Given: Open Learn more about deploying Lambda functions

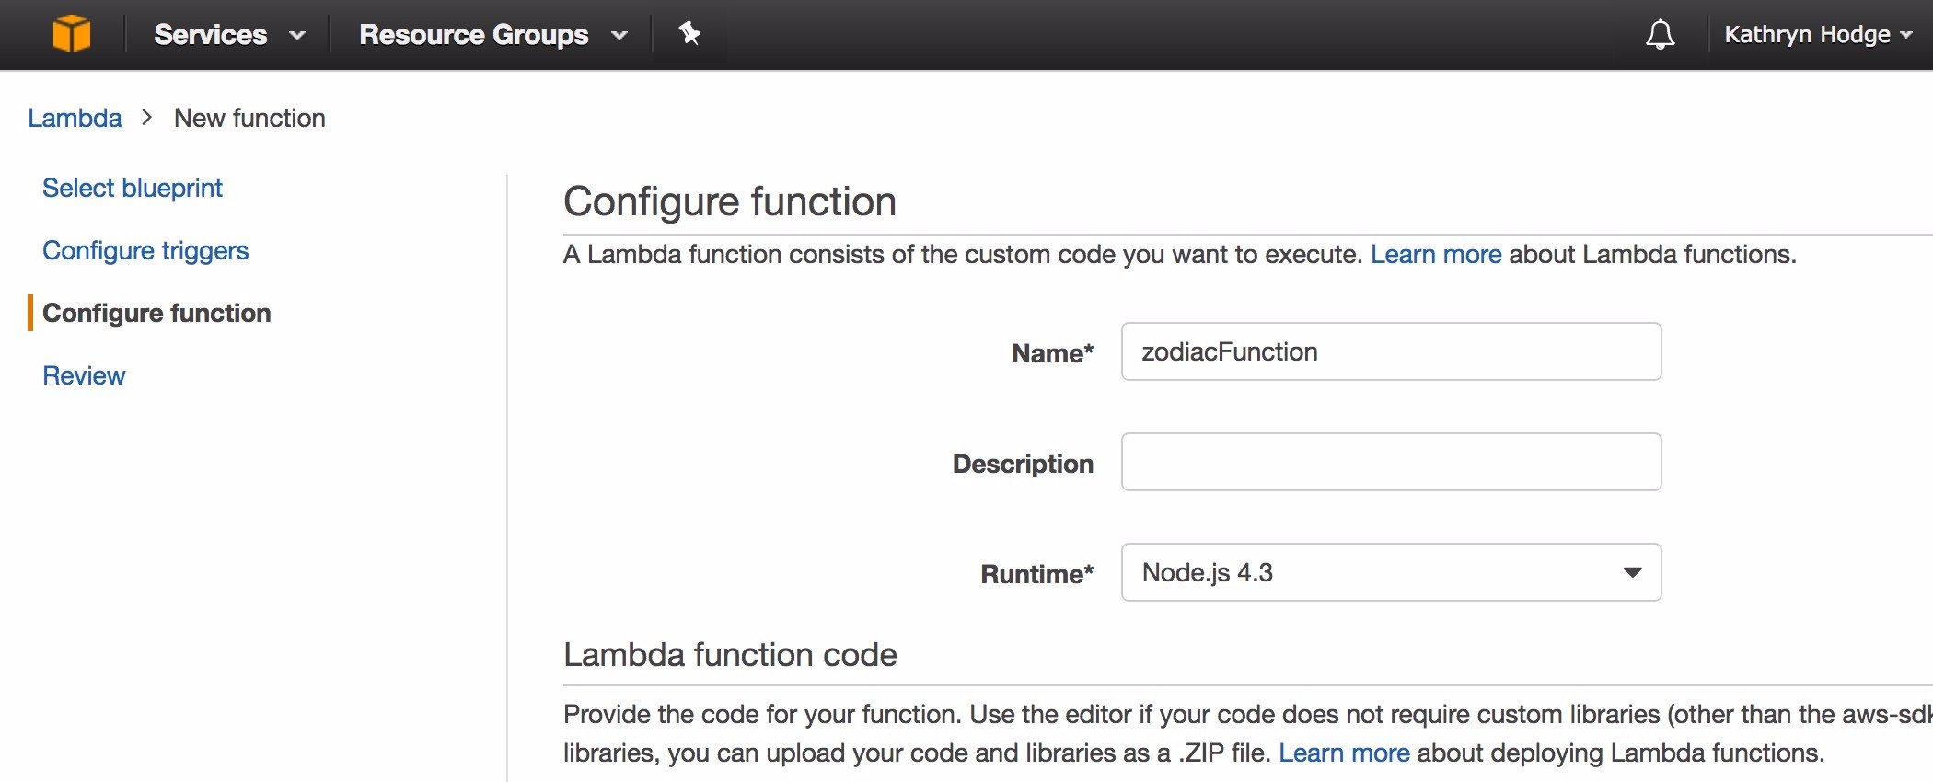Looking at the screenshot, I should pos(1343,753).
